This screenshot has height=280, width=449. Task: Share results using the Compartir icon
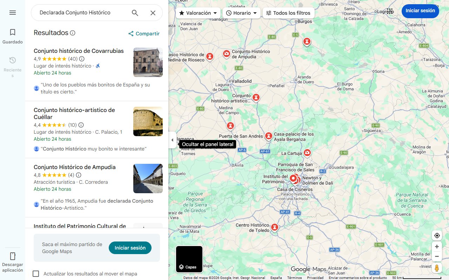(131, 34)
